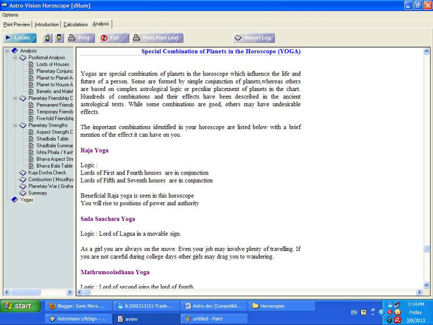Select Planet to House tree item

click(x=55, y=85)
